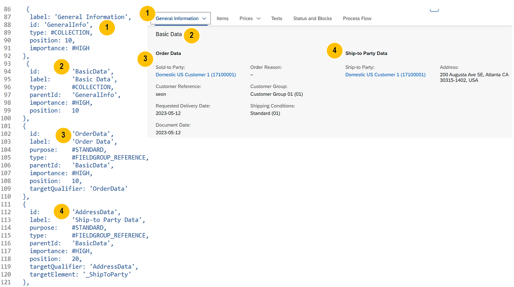
Task: Click the yellow marker 1 beside General Information tab
Action: (x=147, y=13)
